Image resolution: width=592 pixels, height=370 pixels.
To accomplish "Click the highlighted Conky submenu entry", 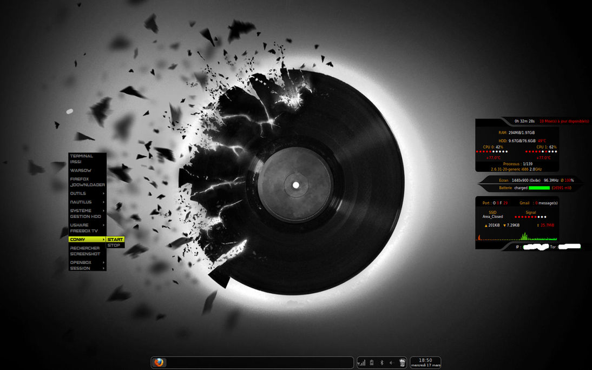I will tap(87, 240).
